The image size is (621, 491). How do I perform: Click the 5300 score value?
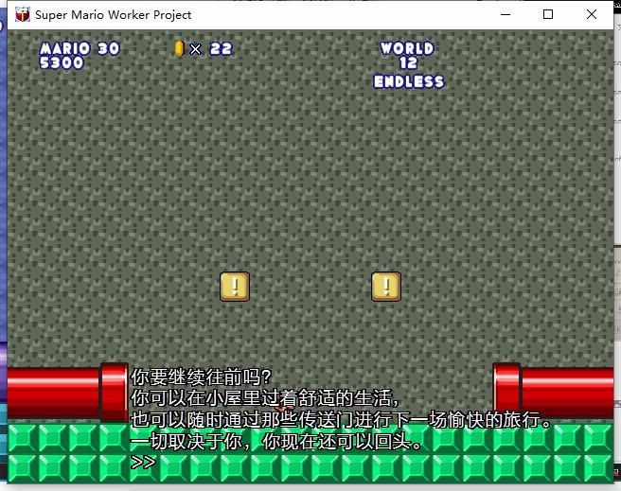[62, 62]
